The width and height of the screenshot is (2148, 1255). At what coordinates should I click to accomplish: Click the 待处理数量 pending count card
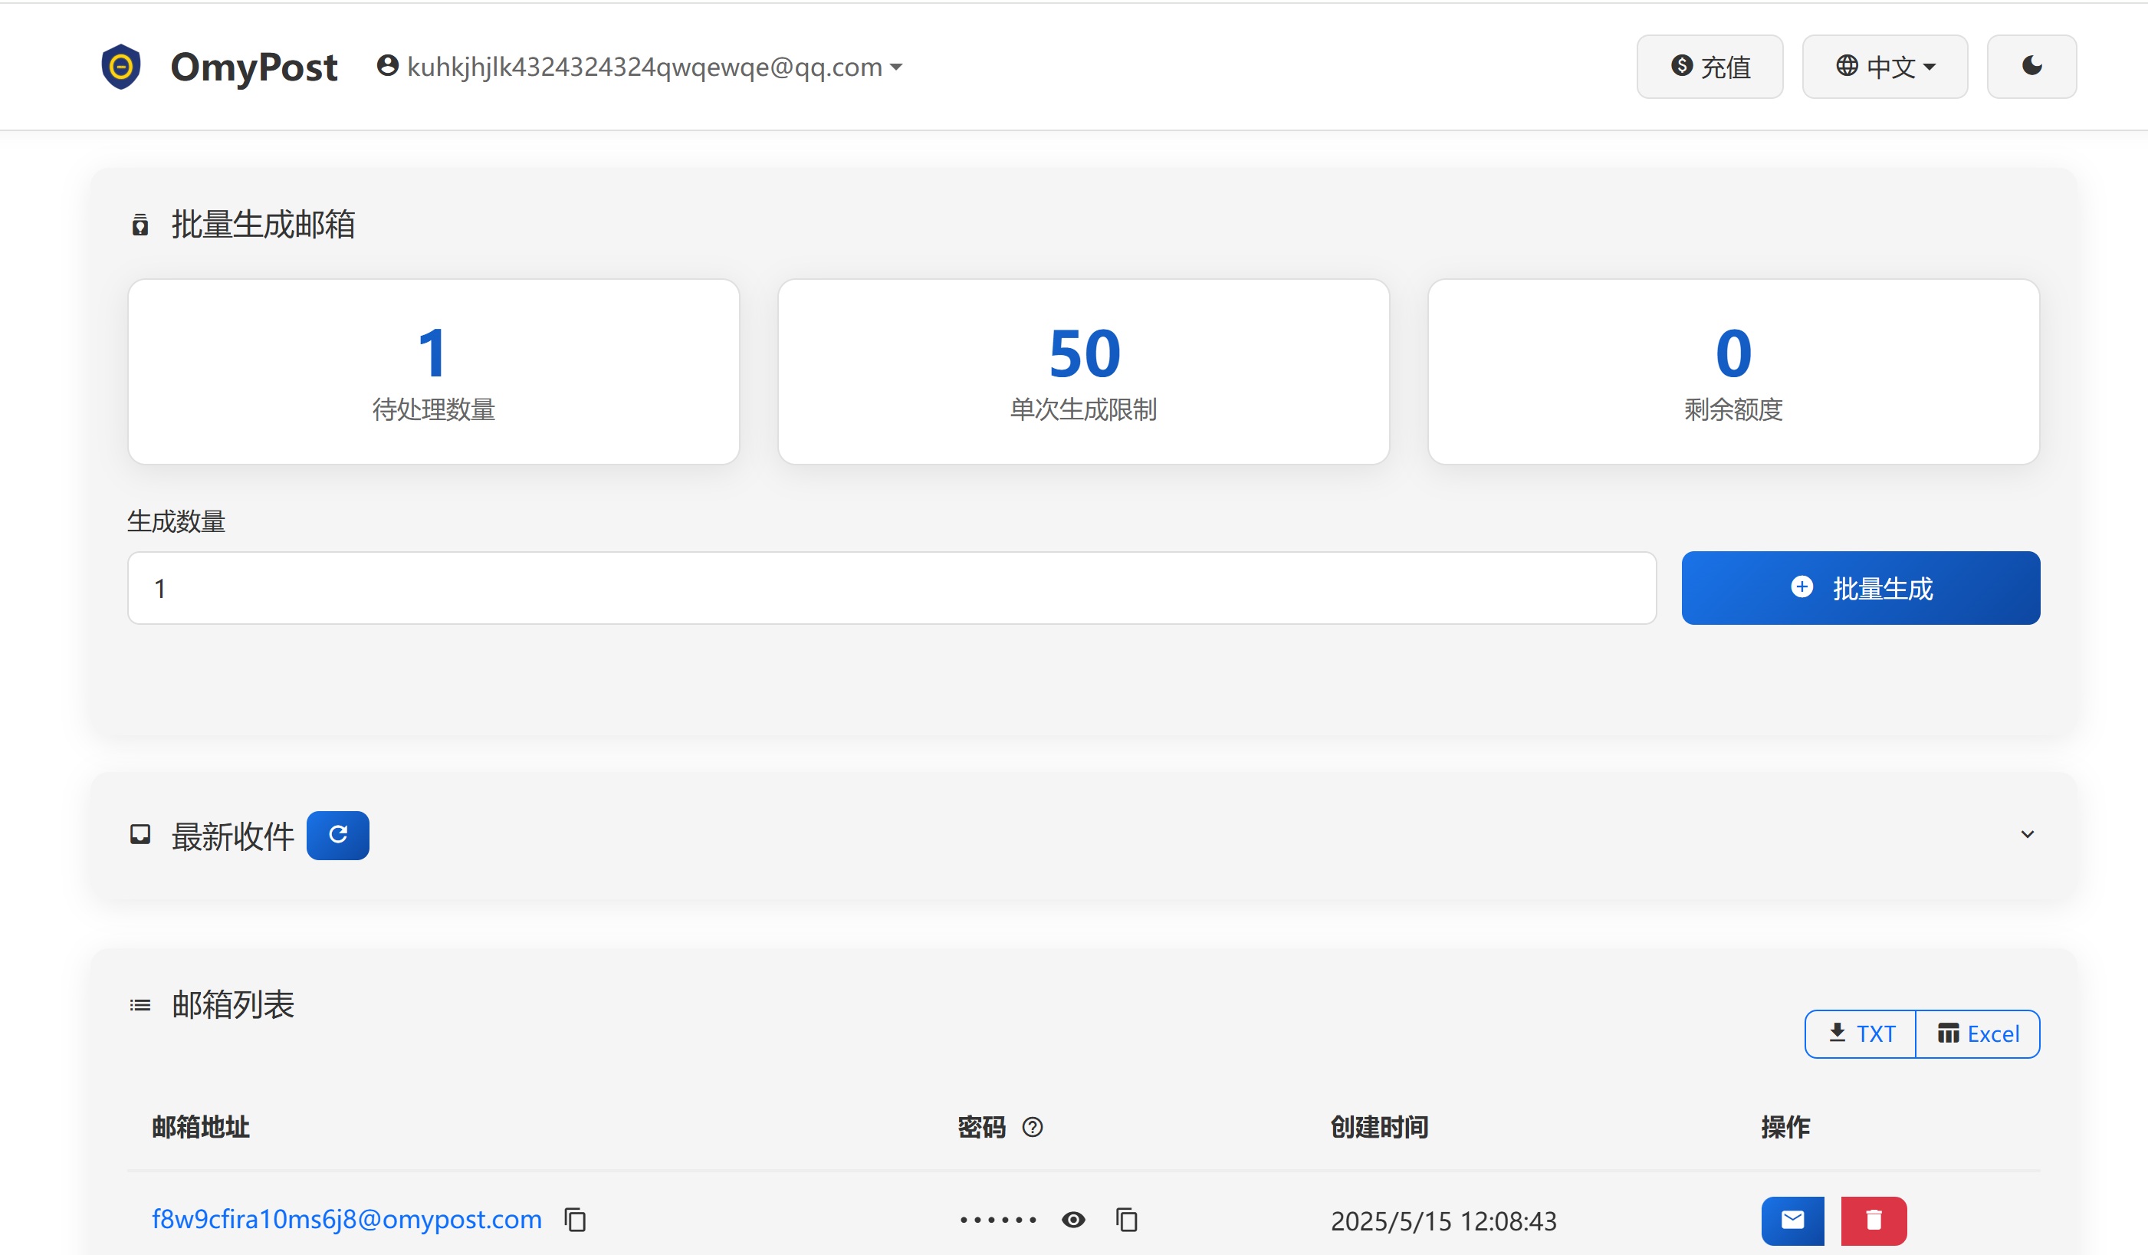click(x=433, y=372)
